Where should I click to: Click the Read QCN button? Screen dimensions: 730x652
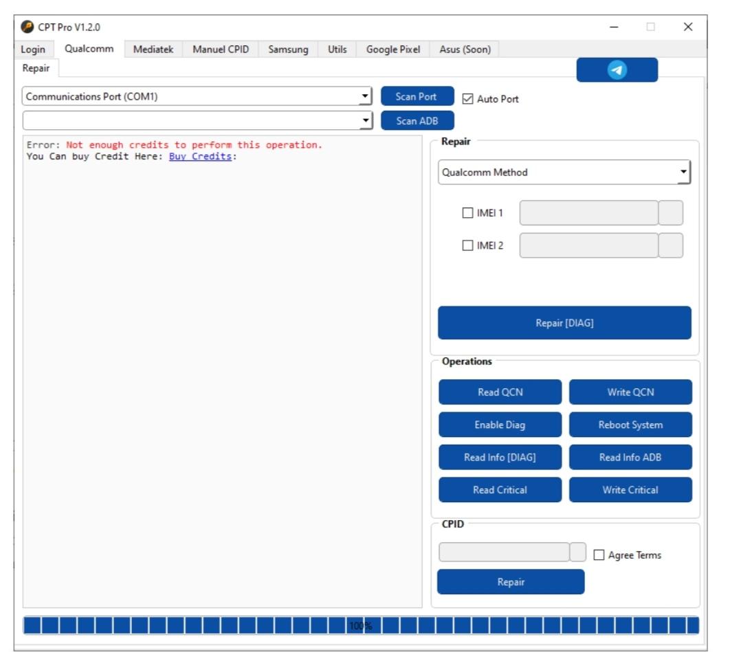500,392
